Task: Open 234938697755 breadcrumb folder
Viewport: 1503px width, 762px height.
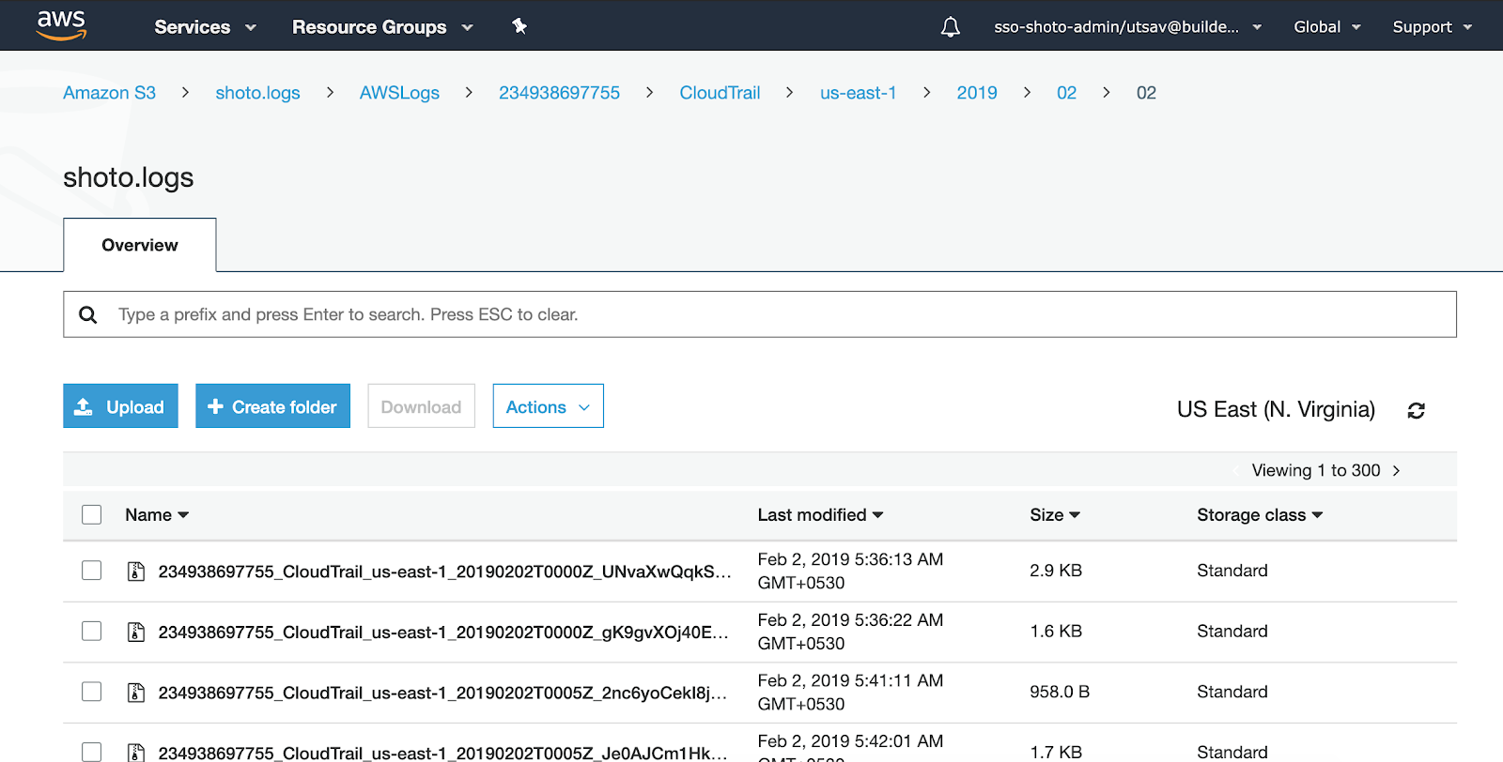Action: tap(559, 93)
